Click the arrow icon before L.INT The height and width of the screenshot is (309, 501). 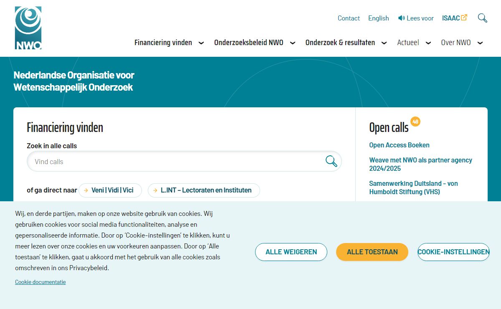(155, 190)
